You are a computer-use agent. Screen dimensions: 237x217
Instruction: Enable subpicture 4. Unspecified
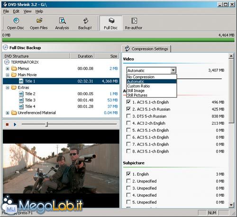pyautogui.click(x=128, y=195)
